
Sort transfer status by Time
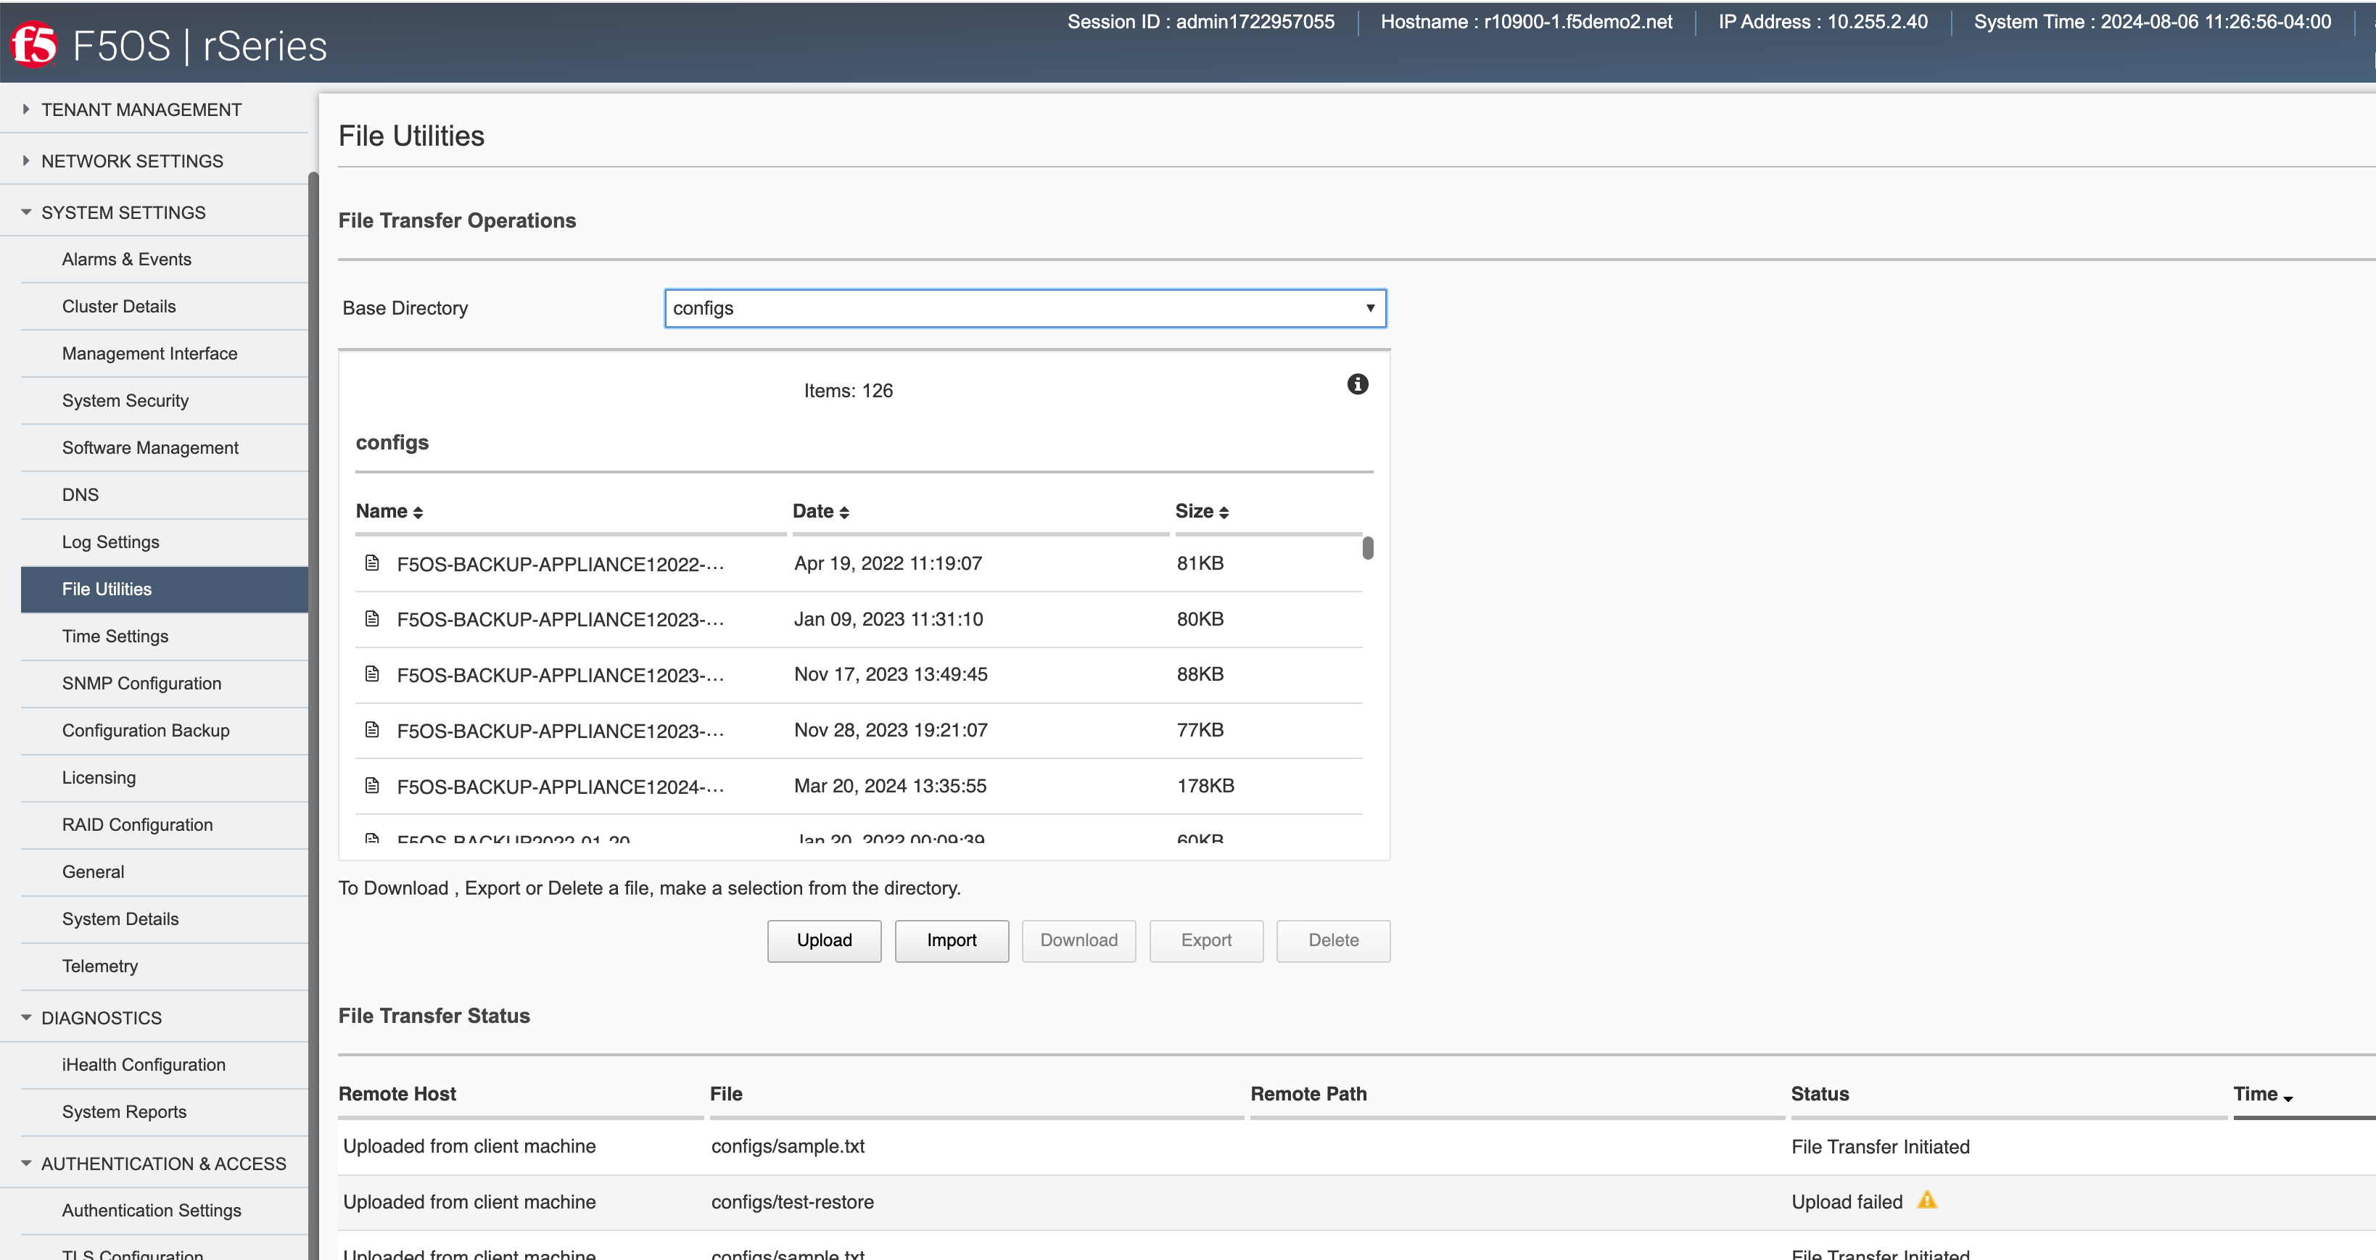[x=2263, y=1094]
